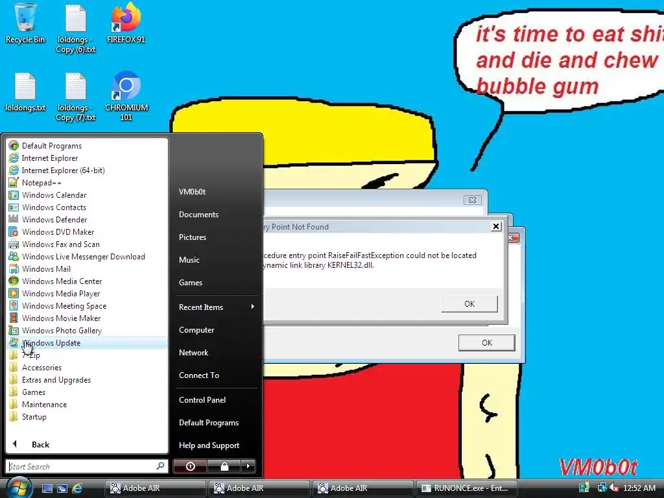The width and height of the screenshot is (664, 498).
Task: Select the loldongs - Copy (7).txt file icon
Action: coord(76,97)
